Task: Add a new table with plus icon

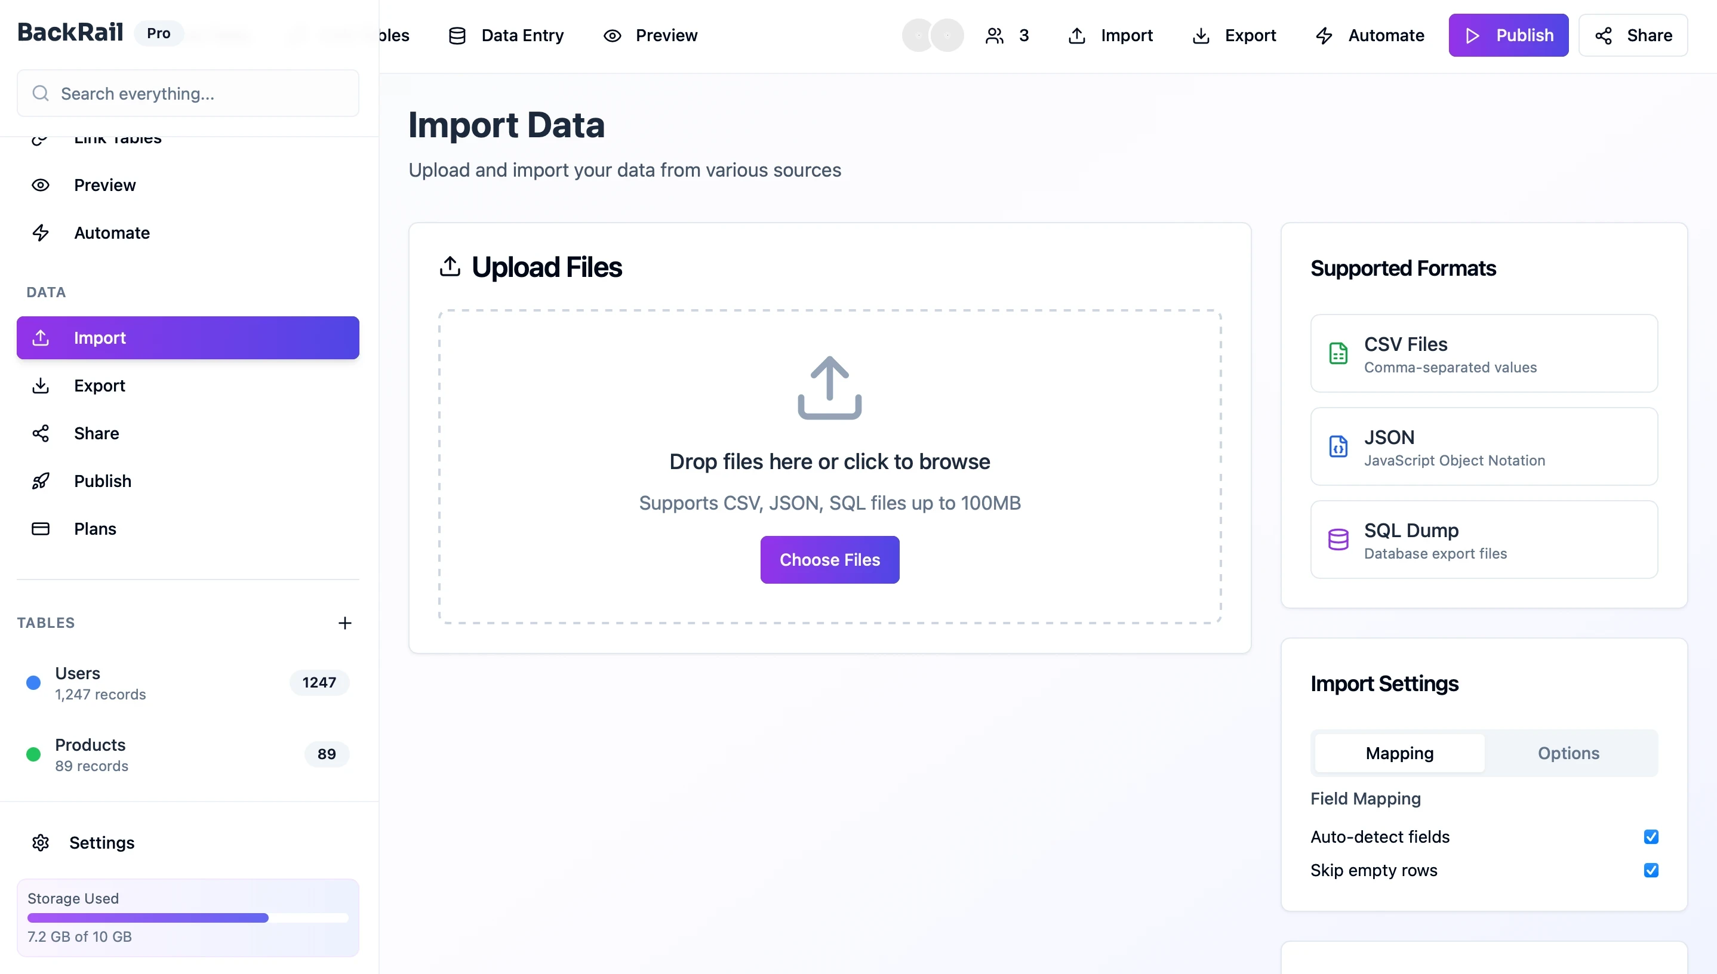Action: pos(344,623)
